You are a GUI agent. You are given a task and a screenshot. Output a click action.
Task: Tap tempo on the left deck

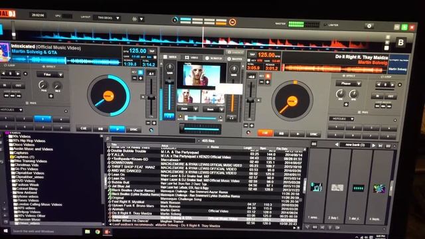[x=152, y=51]
